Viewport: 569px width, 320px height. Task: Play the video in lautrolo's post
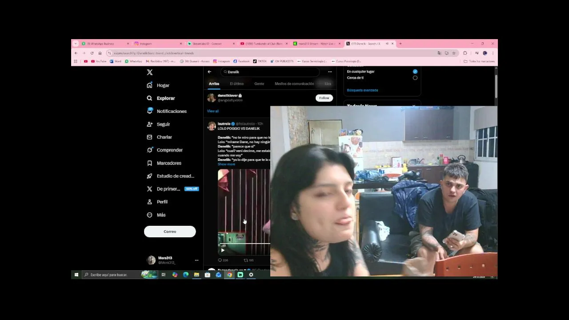pyautogui.click(x=223, y=250)
